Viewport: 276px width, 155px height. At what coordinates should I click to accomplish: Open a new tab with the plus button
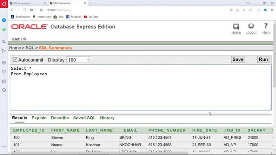pos(91,3)
